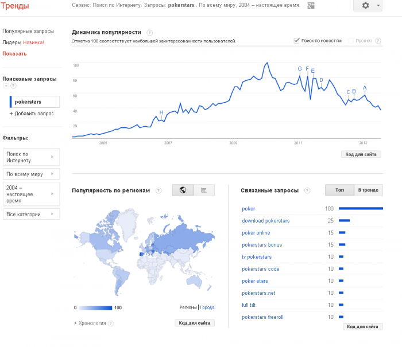Click the help icon beside Хронология

pyautogui.click(x=110, y=323)
